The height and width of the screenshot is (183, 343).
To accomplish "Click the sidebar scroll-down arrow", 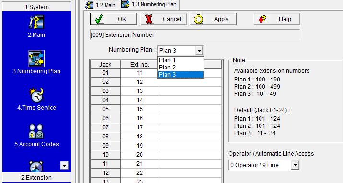I will (x=64, y=166).
